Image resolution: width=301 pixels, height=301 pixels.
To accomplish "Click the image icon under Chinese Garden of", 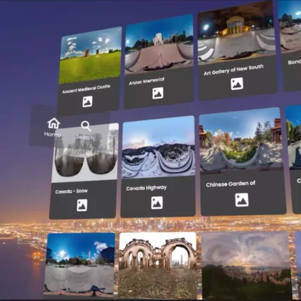I will pos(242,200).
